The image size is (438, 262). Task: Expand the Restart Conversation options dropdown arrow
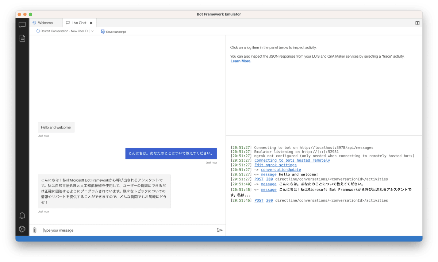pos(92,31)
